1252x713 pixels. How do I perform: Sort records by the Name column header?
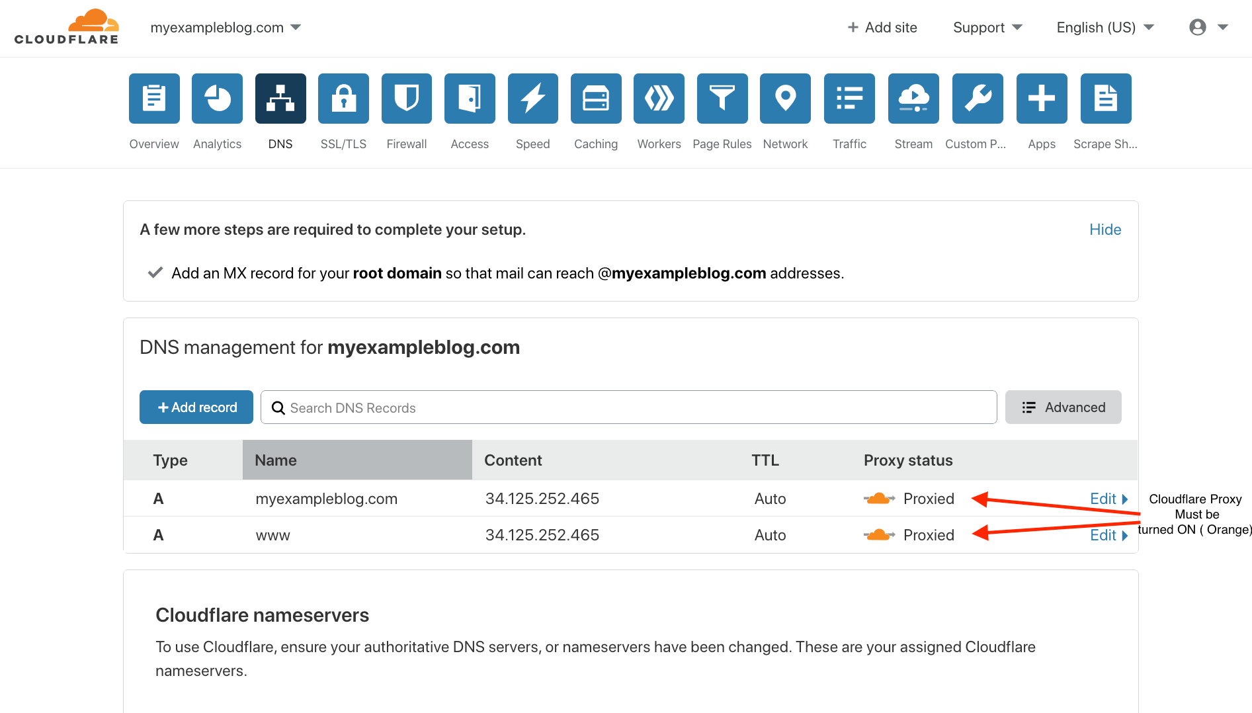point(357,460)
